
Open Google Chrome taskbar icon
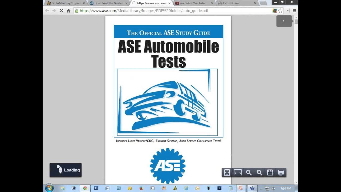click(x=85, y=188)
